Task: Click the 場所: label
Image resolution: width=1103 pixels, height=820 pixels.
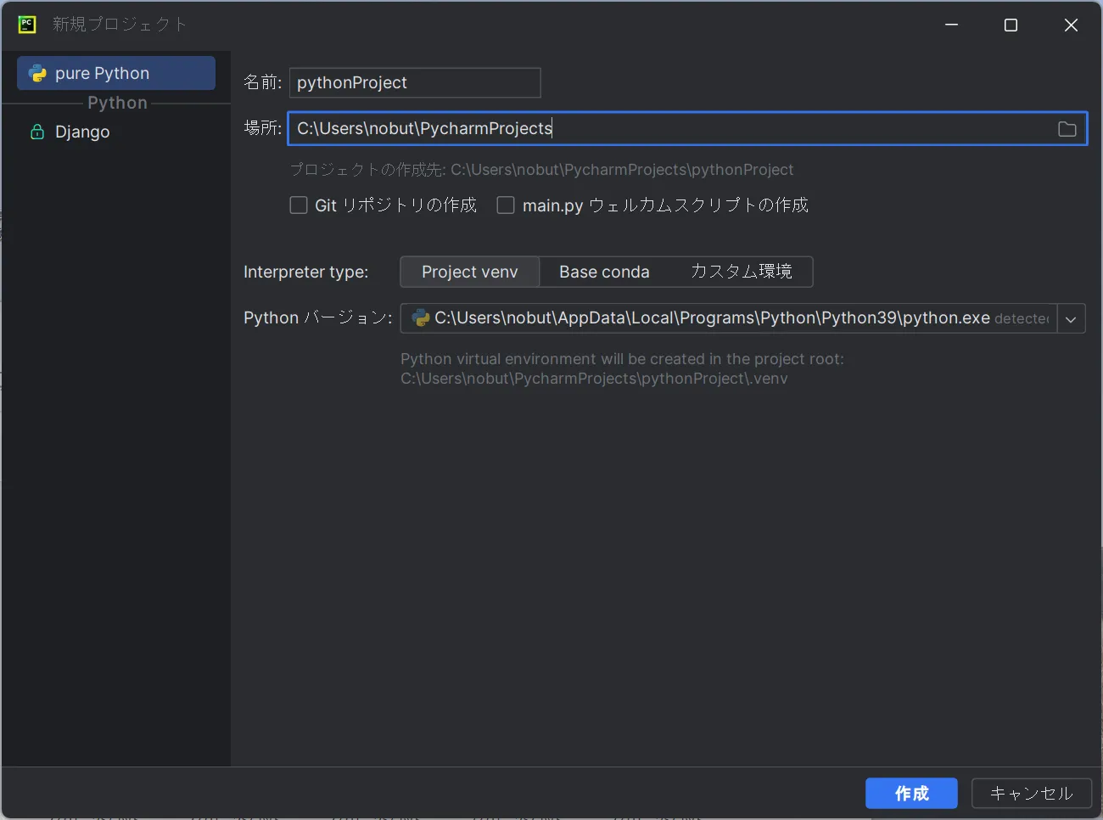Action: pos(262,128)
